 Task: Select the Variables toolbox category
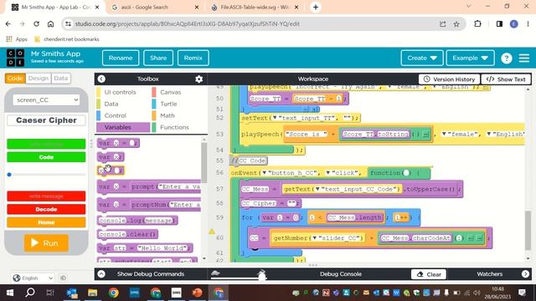[x=123, y=127]
